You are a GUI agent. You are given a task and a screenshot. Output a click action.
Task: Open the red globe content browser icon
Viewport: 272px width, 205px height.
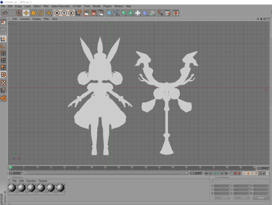176,13
